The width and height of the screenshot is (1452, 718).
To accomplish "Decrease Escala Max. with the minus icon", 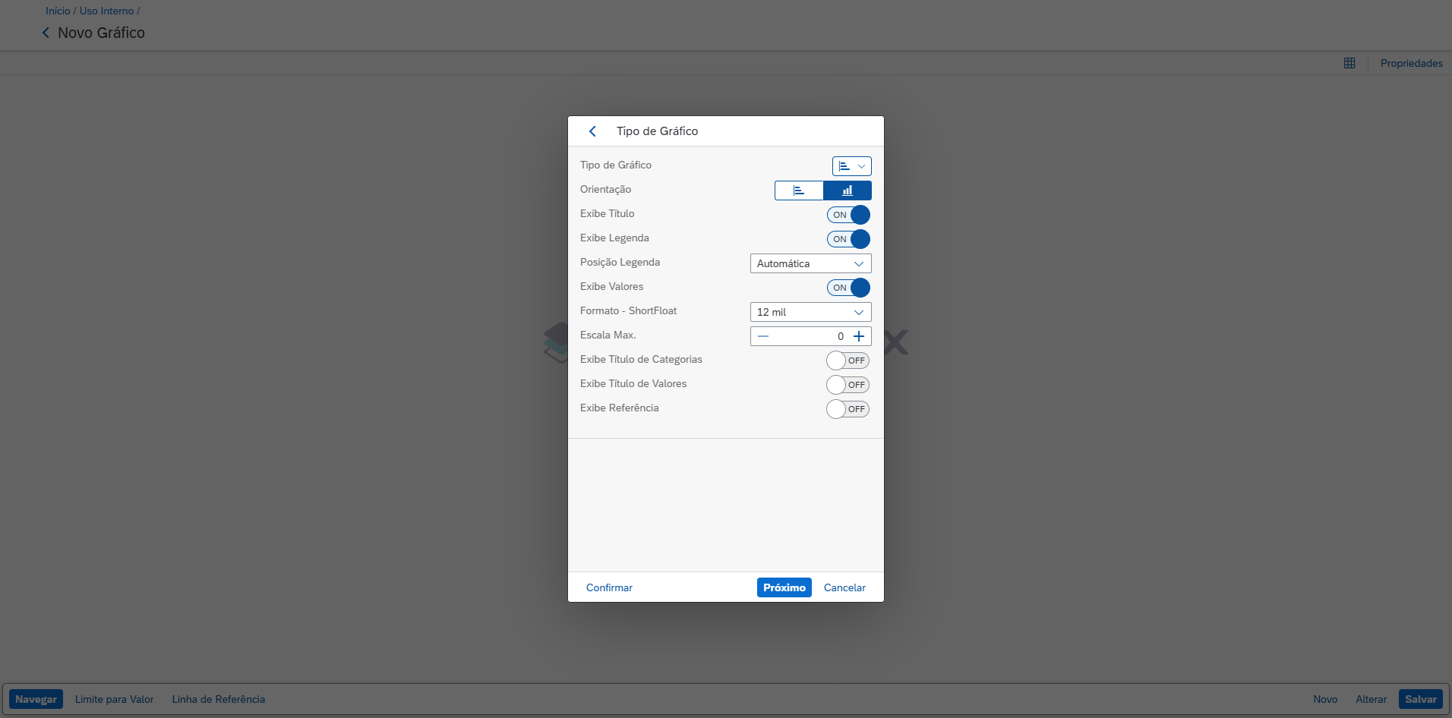I will pyautogui.click(x=763, y=336).
